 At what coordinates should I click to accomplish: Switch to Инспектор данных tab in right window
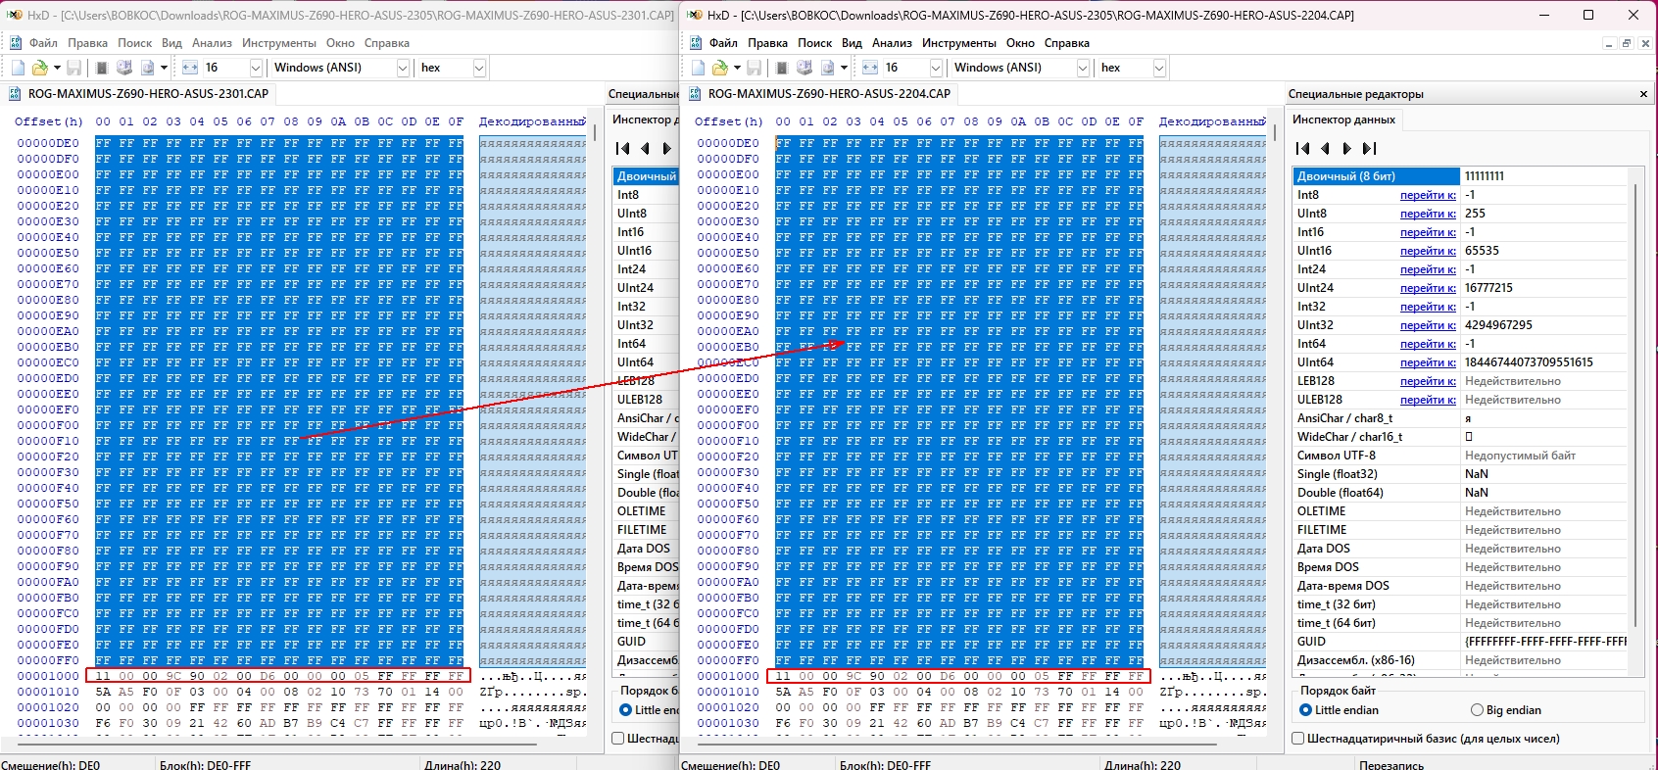(1343, 120)
